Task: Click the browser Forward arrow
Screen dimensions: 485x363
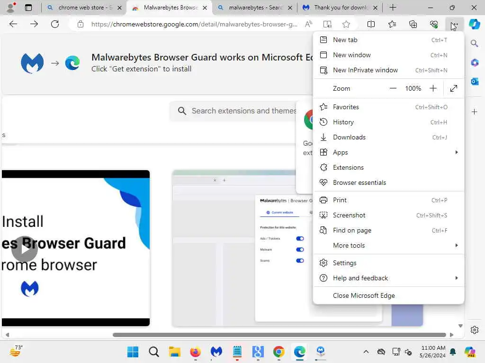Action: tap(34, 24)
